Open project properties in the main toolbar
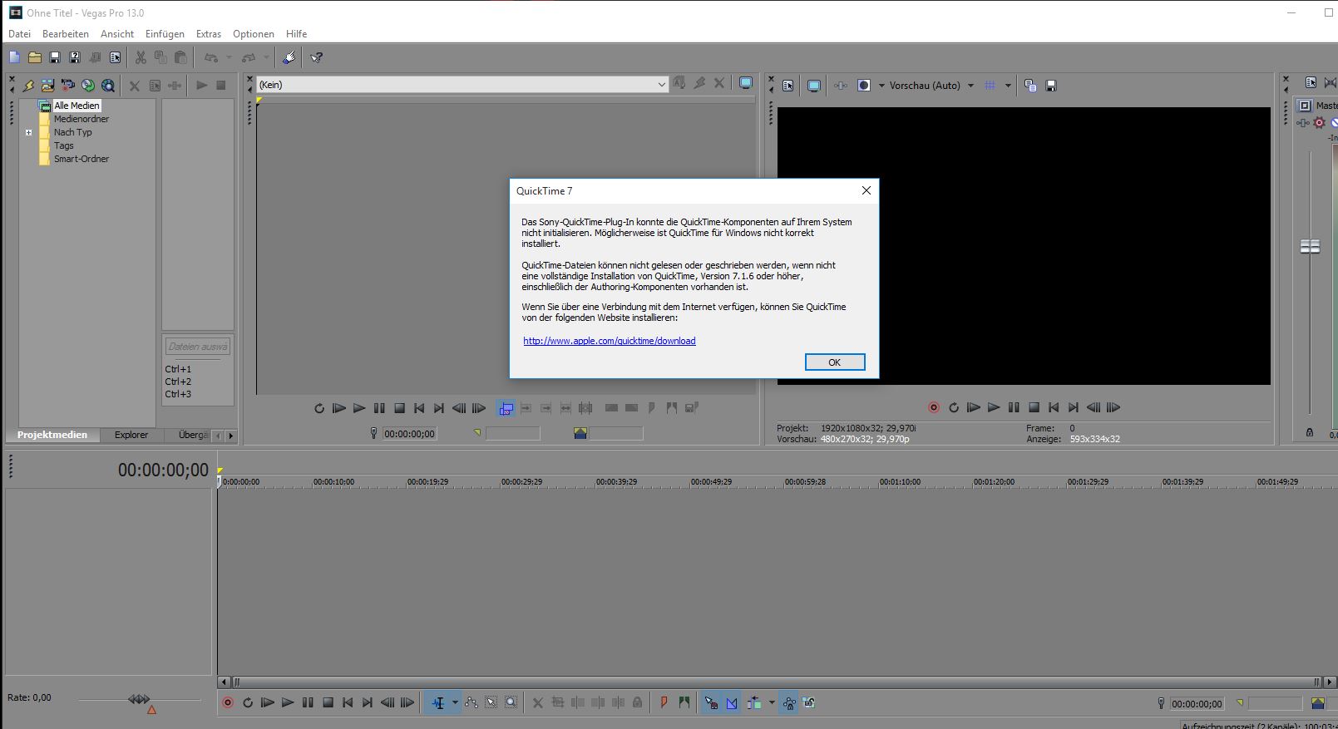This screenshot has width=1338, height=729. pos(115,57)
